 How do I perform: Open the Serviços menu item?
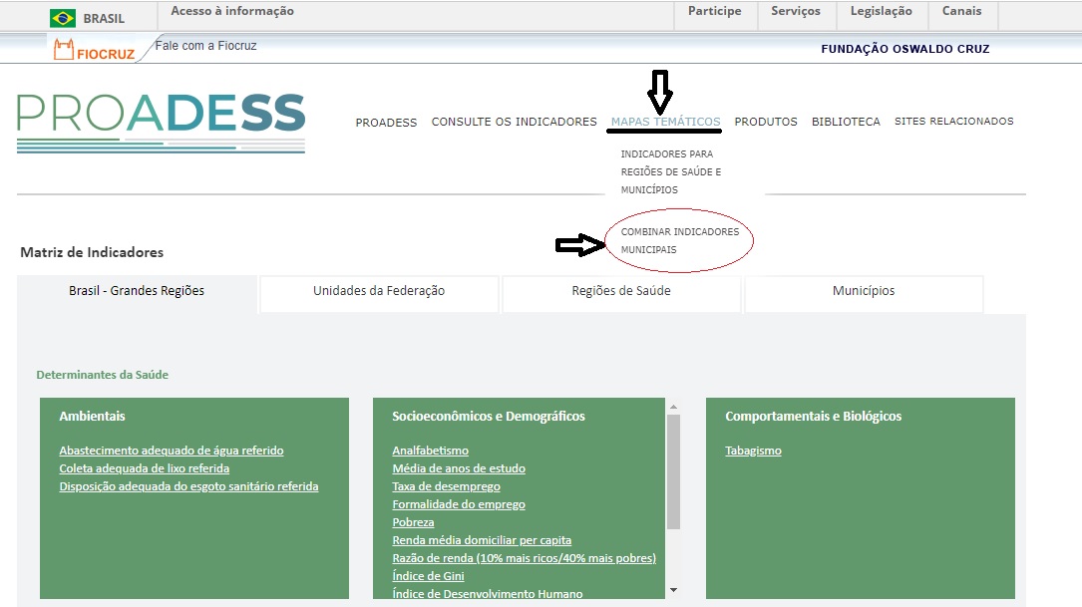[796, 11]
